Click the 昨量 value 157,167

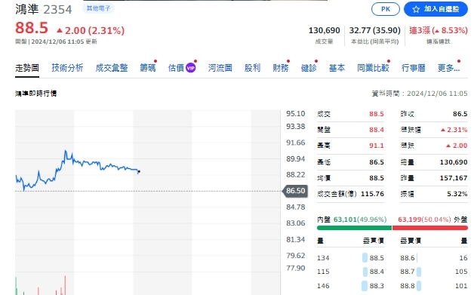454,178
